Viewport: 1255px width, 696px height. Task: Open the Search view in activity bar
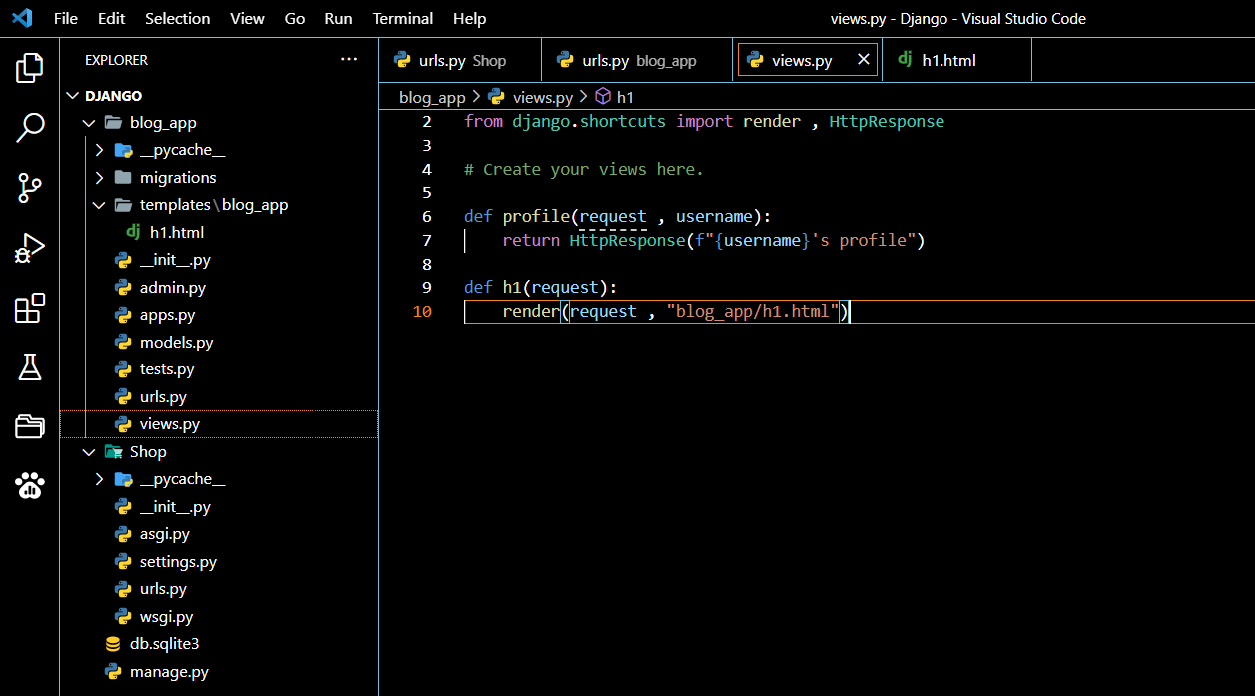tap(30, 127)
